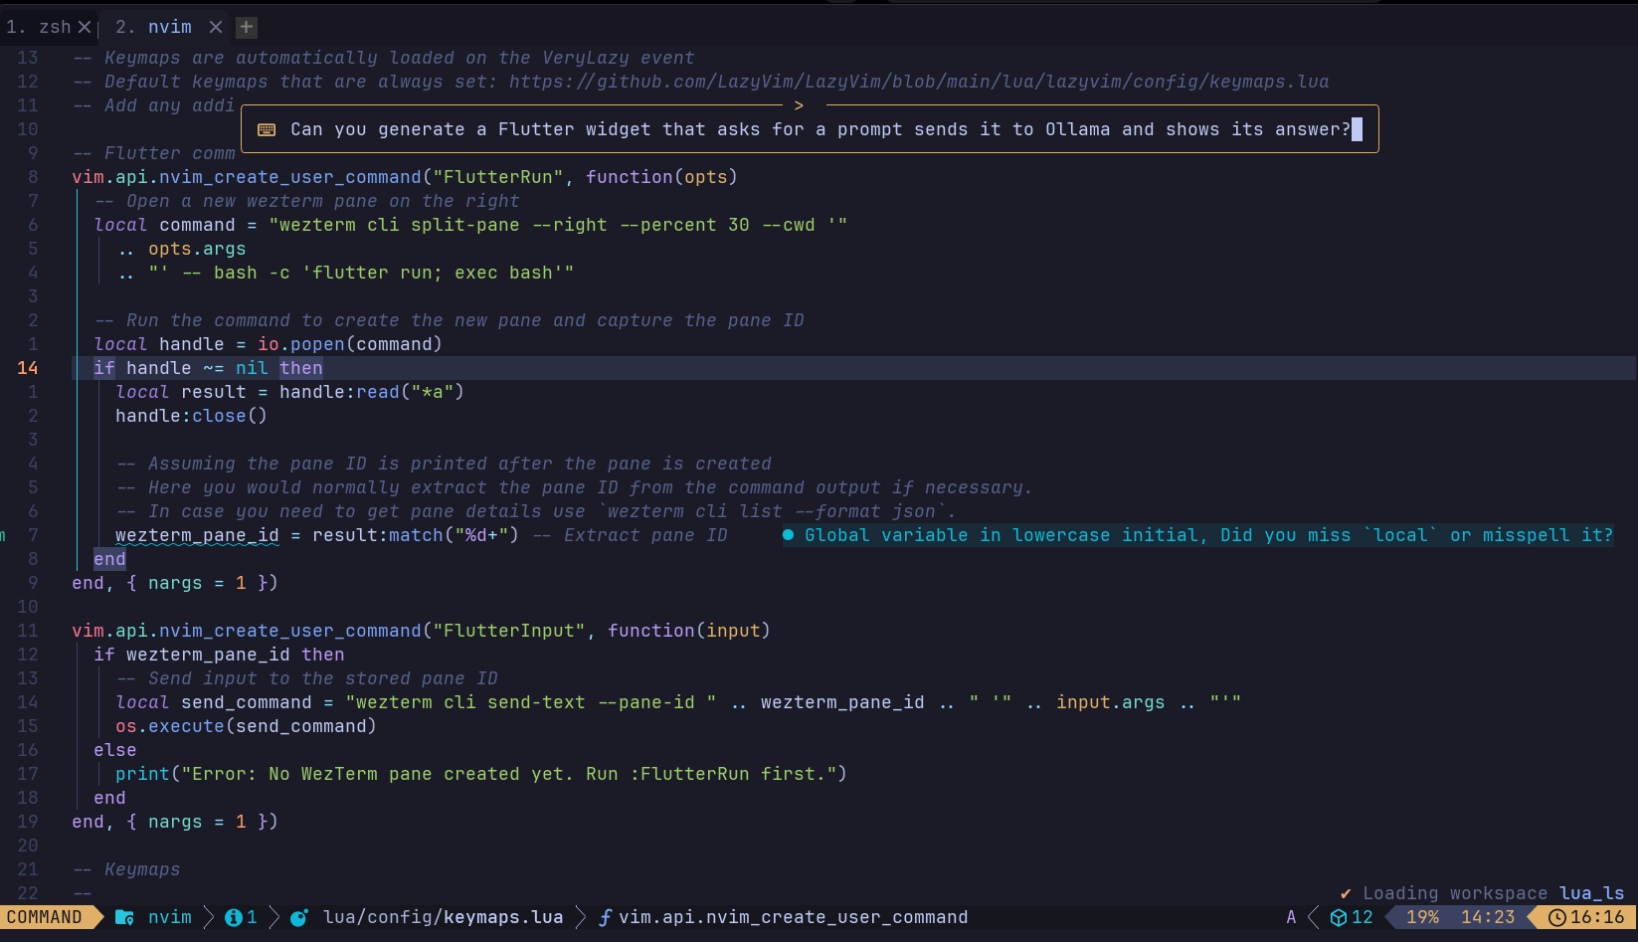Close the nvim tab with its X
Viewport: 1638px width, 942px height.
pos(215,27)
